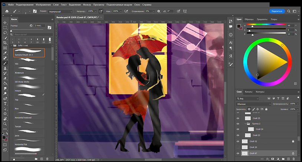
Task: Open the layer effects fx menu
Action: point(267,159)
